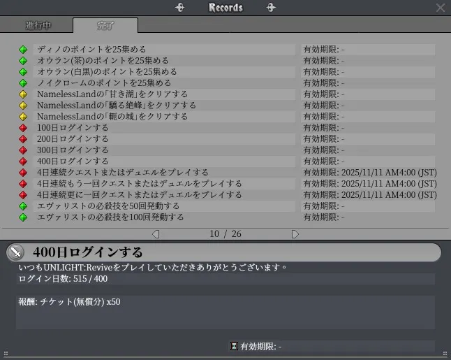Click red gem beside 4日連続クエストまたはデュエル
Screen dimensions: 451x360
(23, 173)
